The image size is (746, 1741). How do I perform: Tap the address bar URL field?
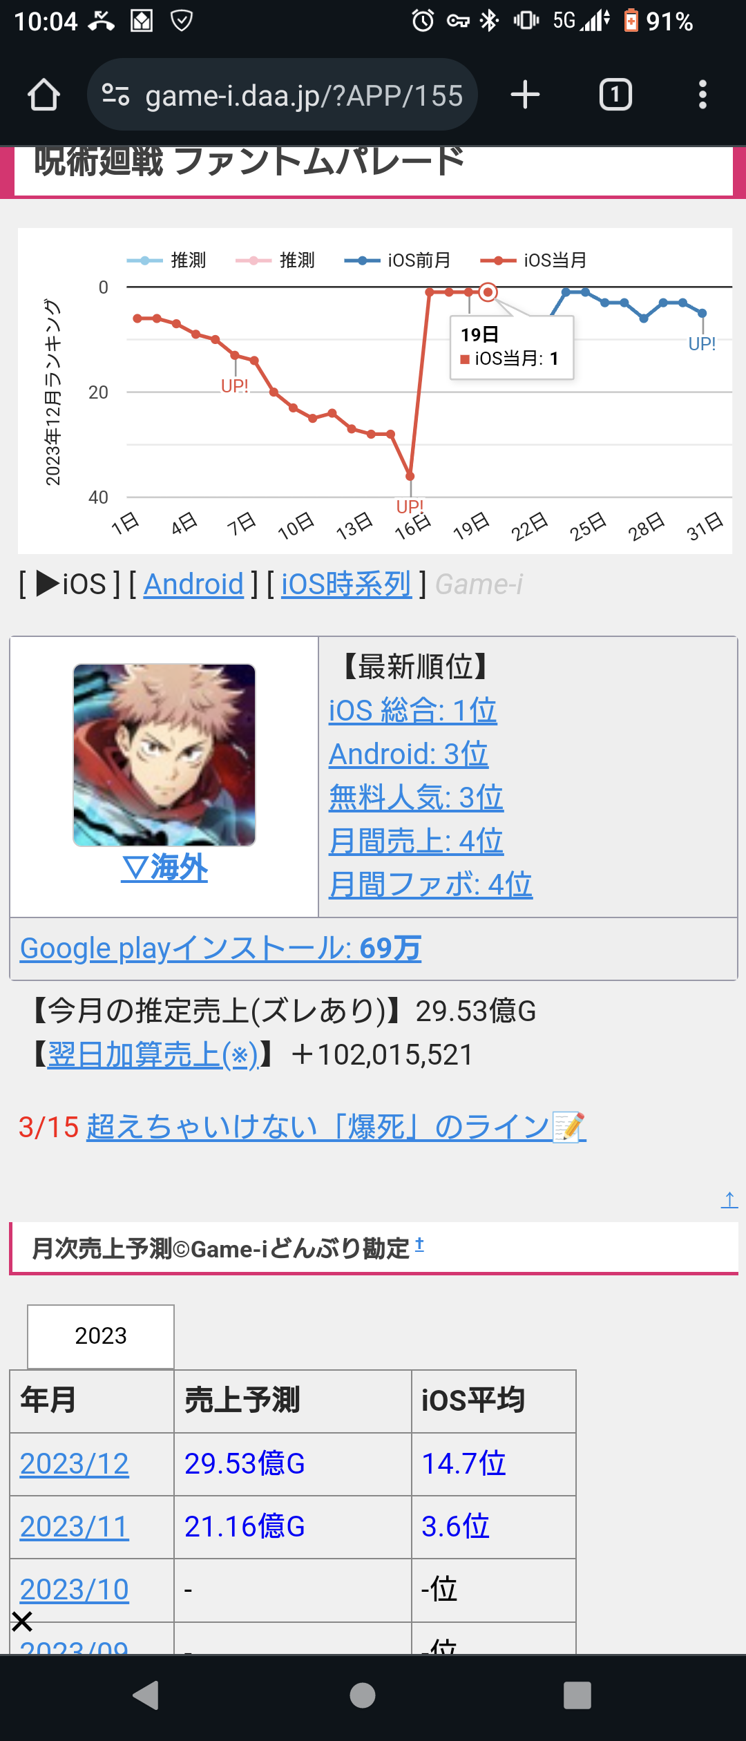pos(304,95)
